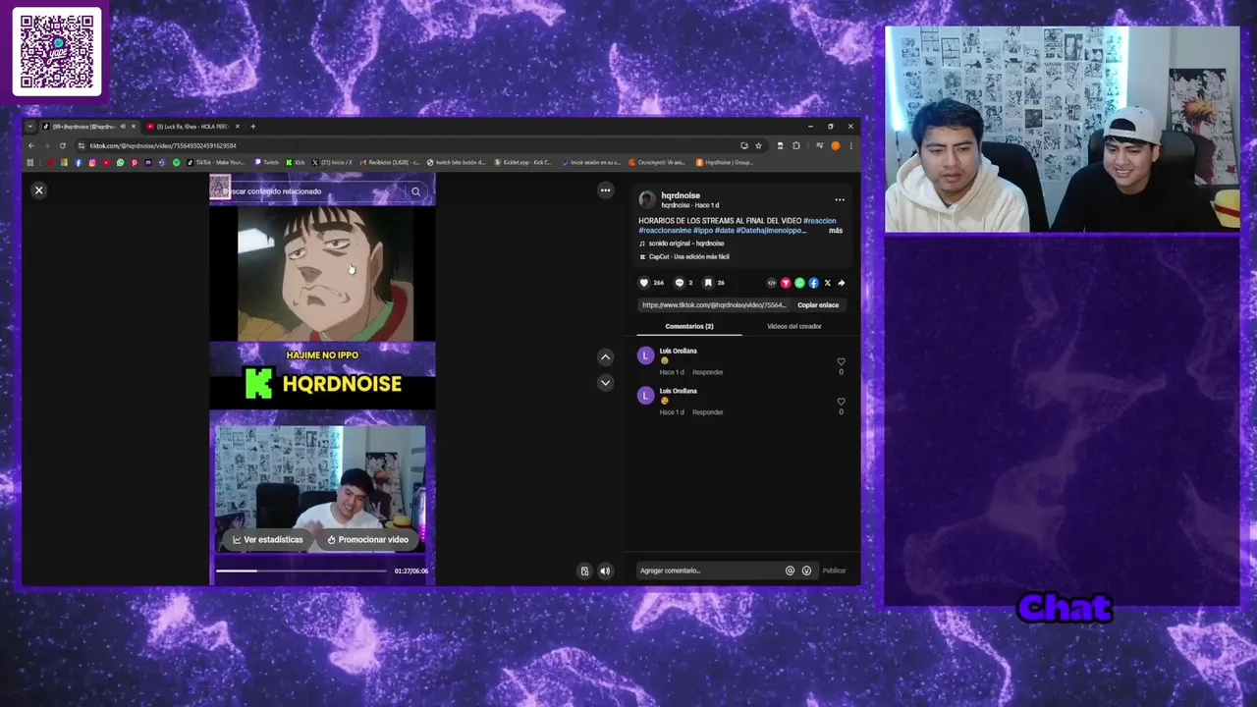Click the browser address bar URL
Screen dimensions: 1257x707
point(163,146)
